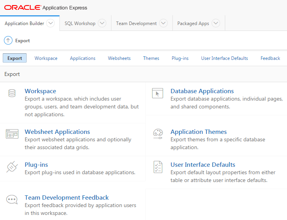The height and width of the screenshot is (220, 287).
Task: Click the Websheet Applications grid icon
Action: tap(12, 134)
